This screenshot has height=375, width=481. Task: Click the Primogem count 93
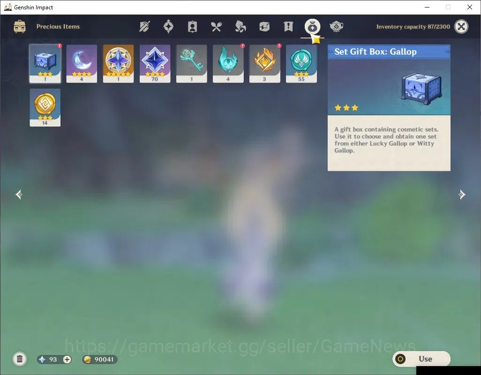coord(53,360)
